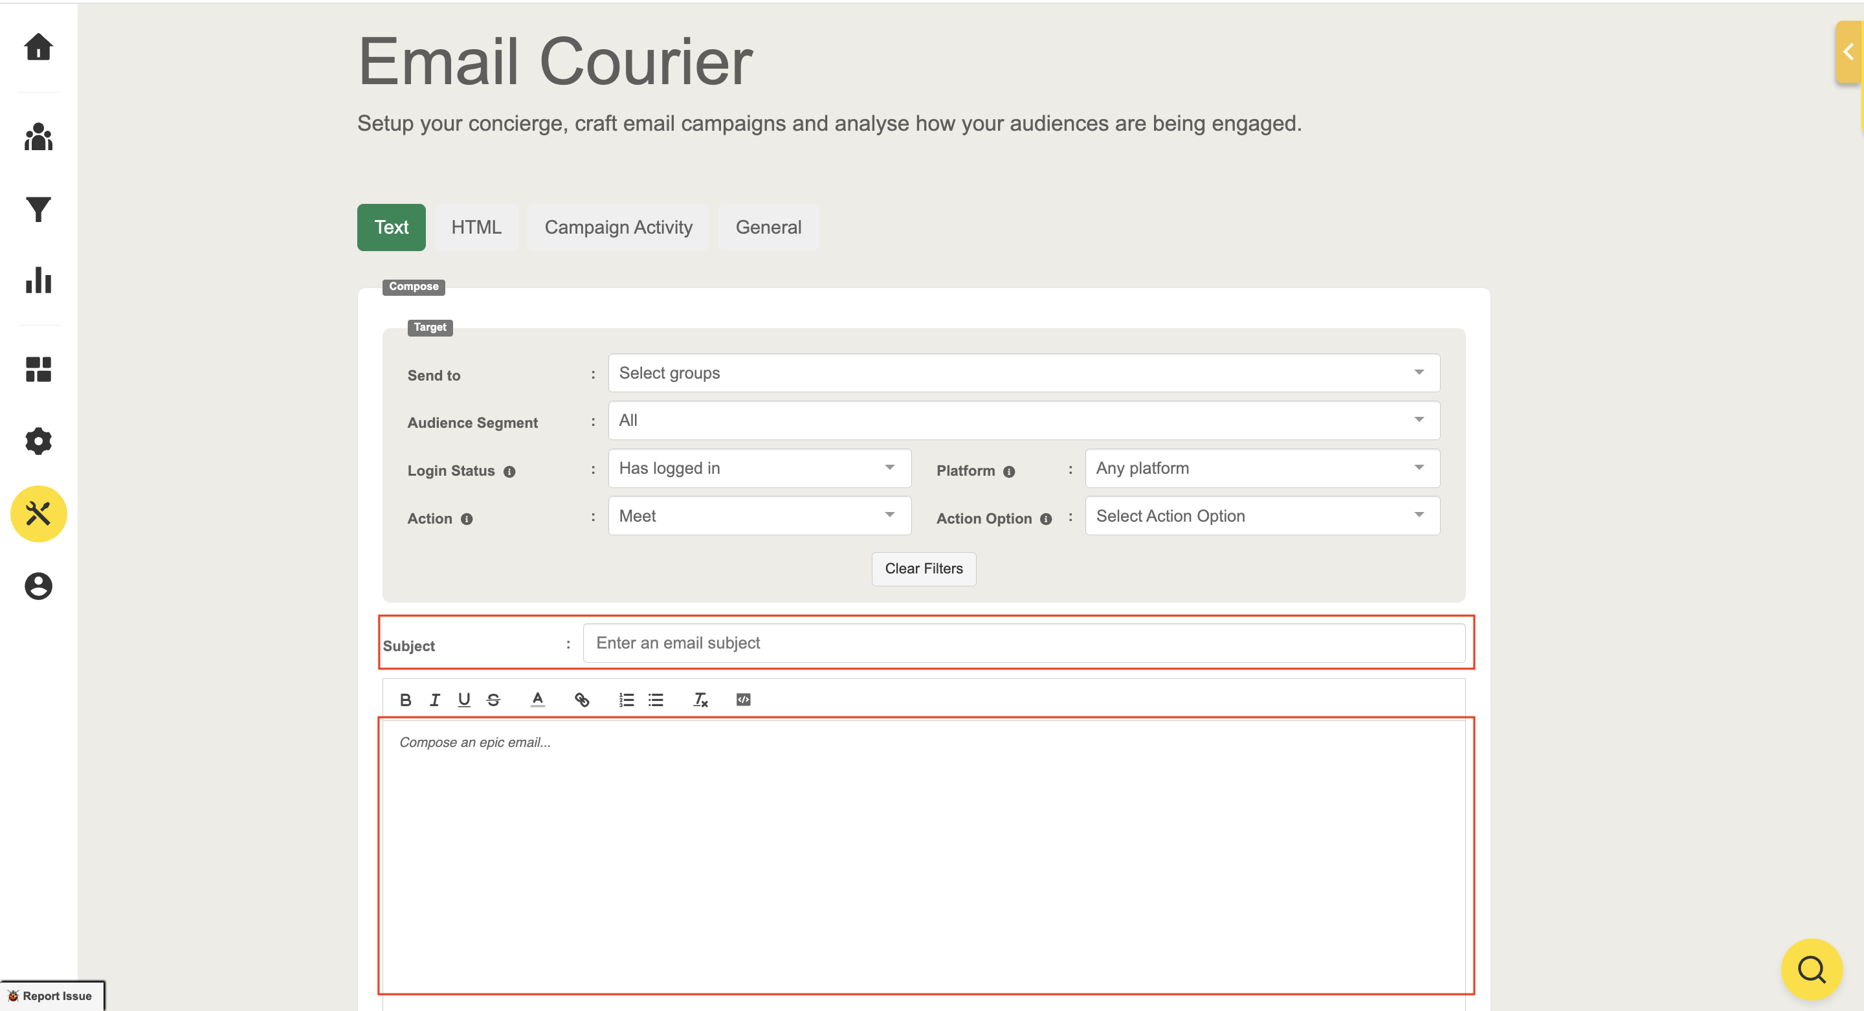Open the Login Status dropdown
Viewport: 1864px width, 1011px height.
coord(759,468)
